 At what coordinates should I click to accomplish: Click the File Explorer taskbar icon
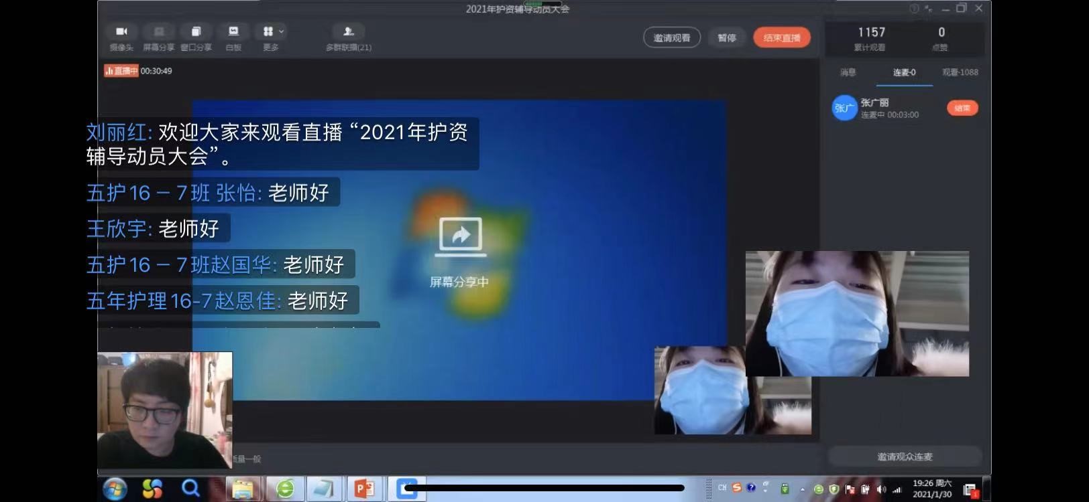coord(242,489)
